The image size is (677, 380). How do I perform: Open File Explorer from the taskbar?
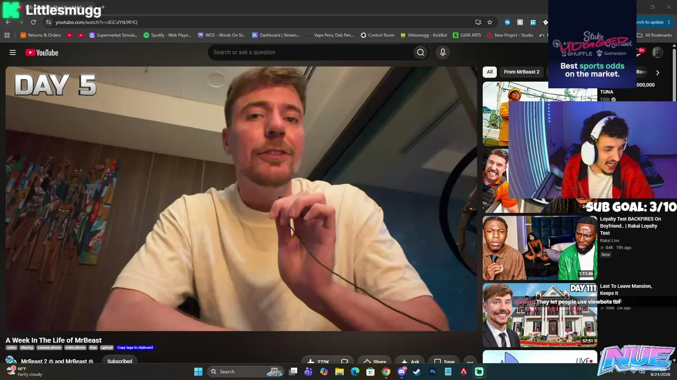(x=340, y=372)
